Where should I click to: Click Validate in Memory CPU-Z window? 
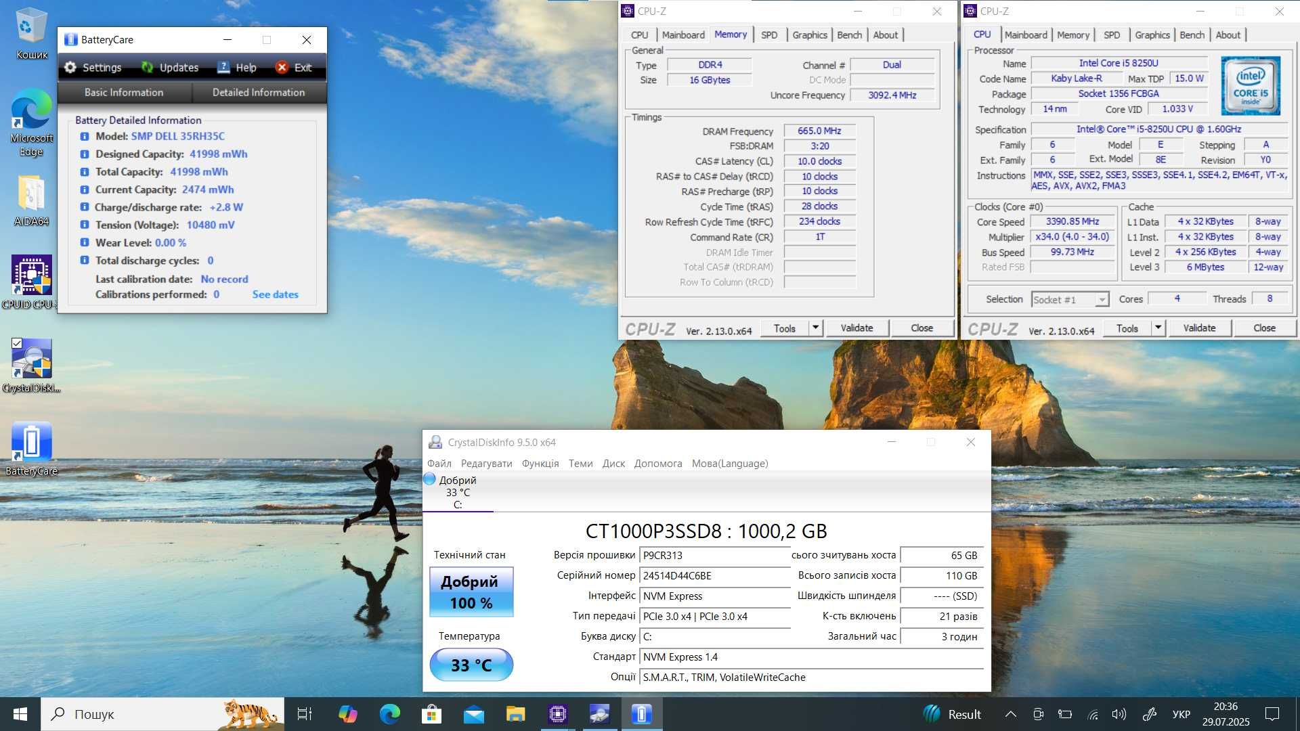pyautogui.click(x=857, y=328)
